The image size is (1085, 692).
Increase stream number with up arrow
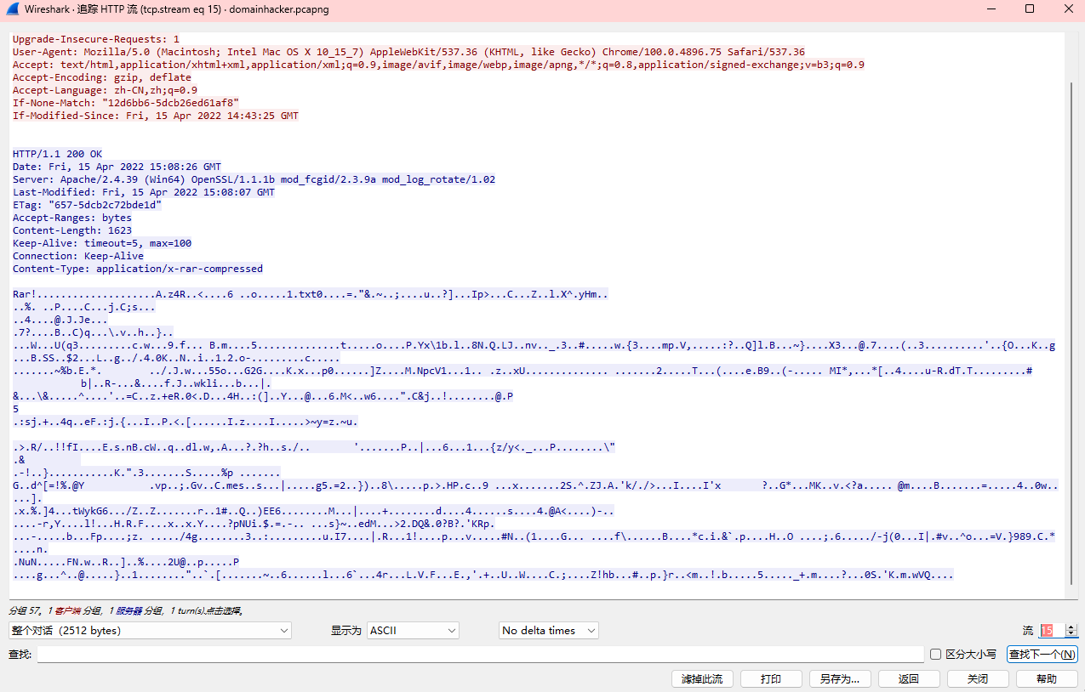point(1071,627)
